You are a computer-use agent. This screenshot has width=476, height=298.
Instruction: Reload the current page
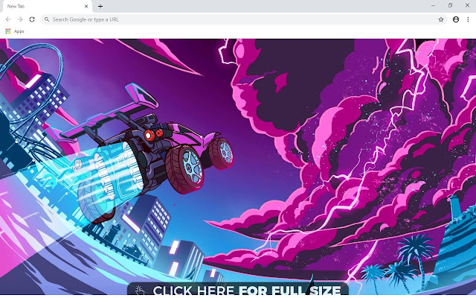(32, 19)
